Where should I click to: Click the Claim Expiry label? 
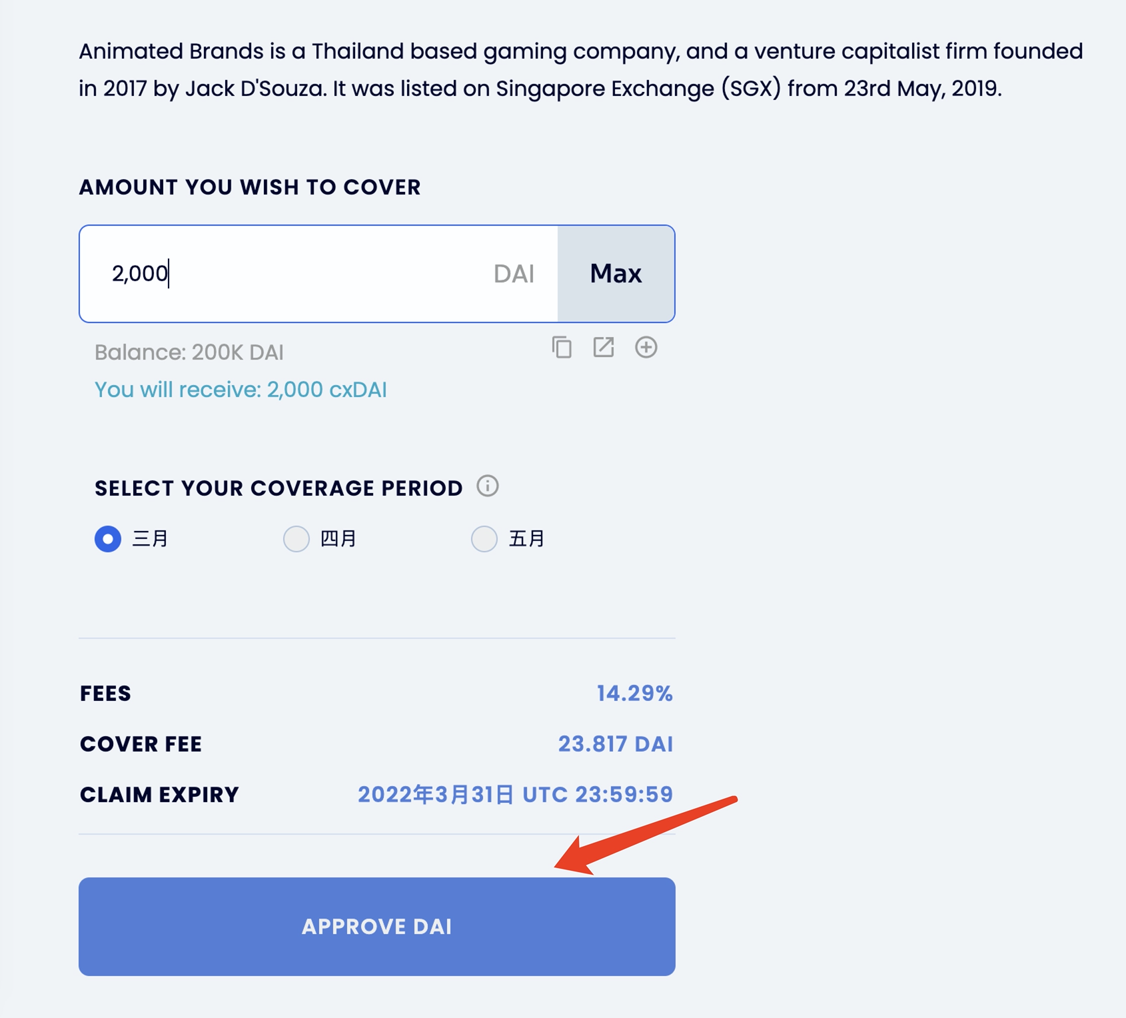(x=159, y=795)
